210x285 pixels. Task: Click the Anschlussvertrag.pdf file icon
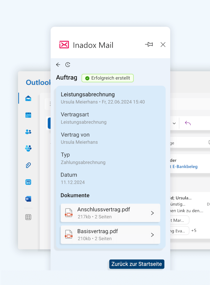click(69, 213)
